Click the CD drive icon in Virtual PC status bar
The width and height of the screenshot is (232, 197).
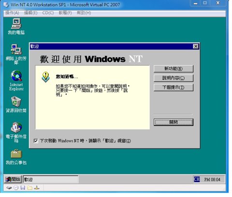(16, 188)
